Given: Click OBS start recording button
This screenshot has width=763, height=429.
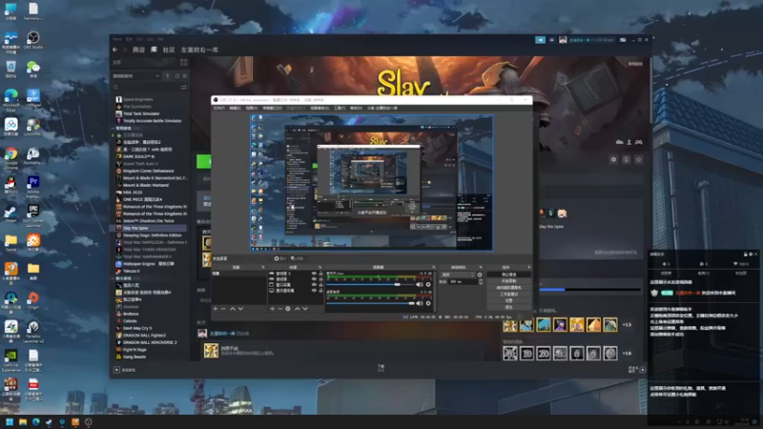Looking at the screenshot, I should pyautogui.click(x=509, y=280).
